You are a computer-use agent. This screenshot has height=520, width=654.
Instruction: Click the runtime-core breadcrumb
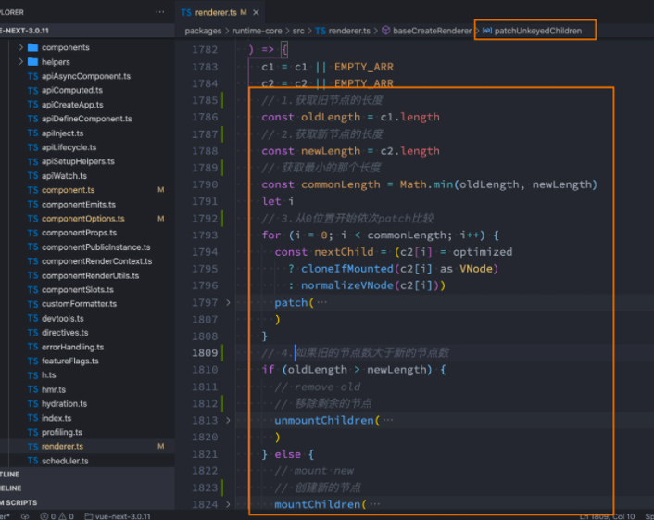tap(257, 31)
